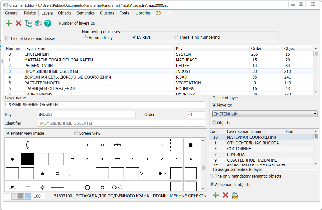322x210 pixels.
Task: Select the double linked circles symbol
Action: [x=117, y=187]
